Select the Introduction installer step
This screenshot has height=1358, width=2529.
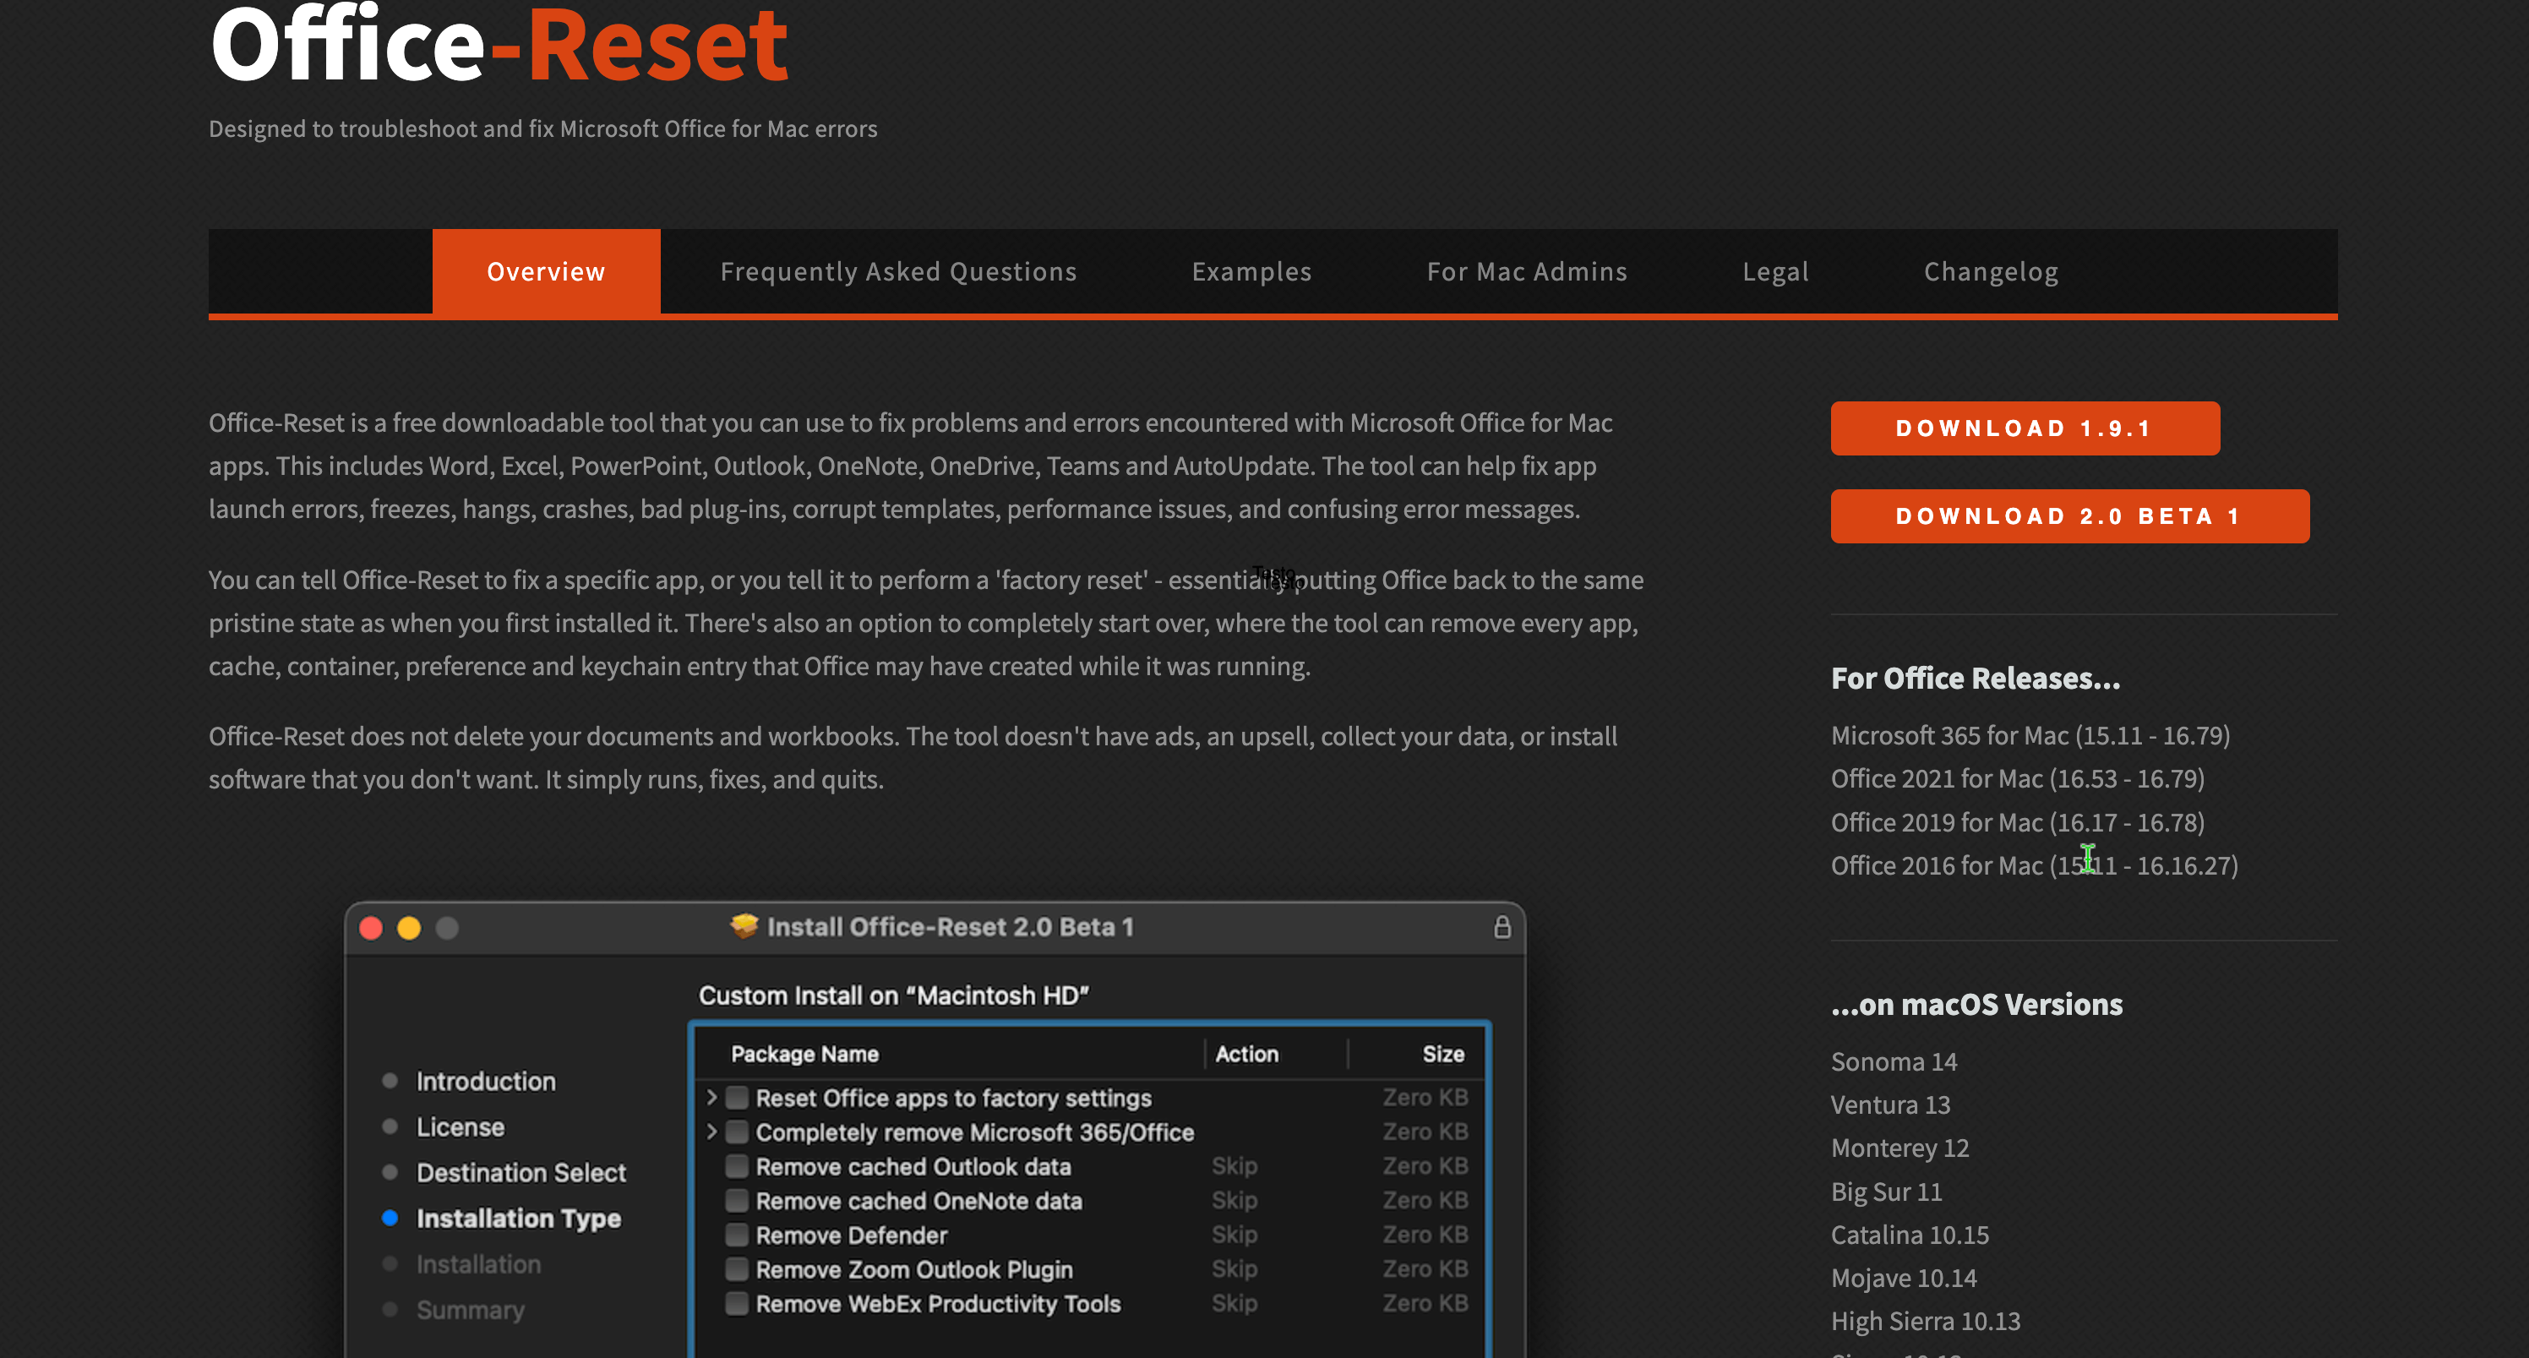point(486,1082)
